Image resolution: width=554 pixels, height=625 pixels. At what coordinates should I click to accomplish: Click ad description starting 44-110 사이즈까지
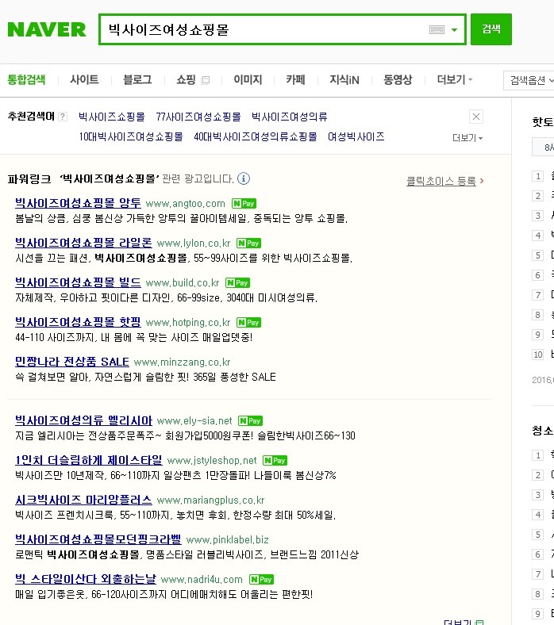[134, 338]
